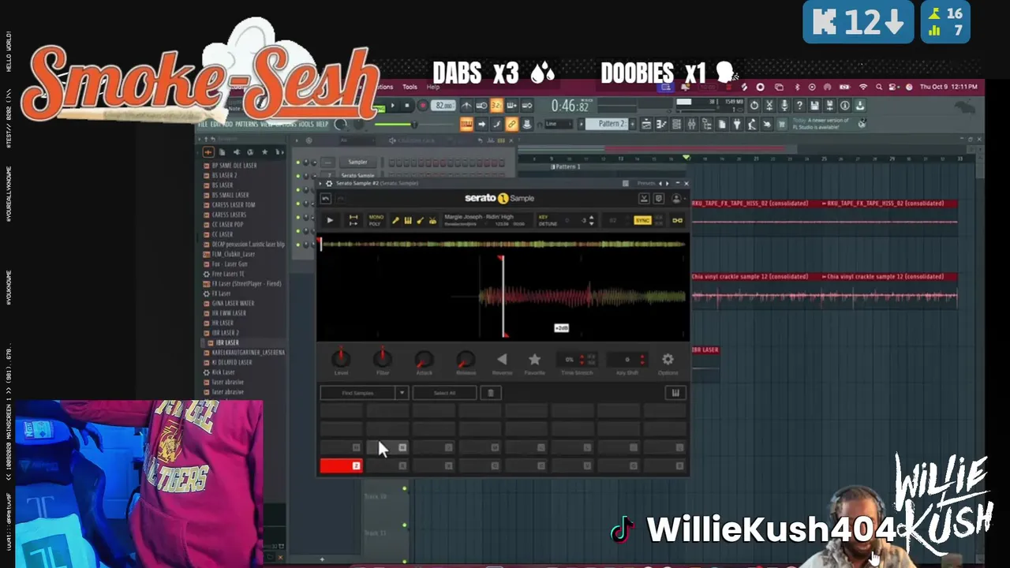This screenshot has height=568, width=1010.
Task: Click the Filter knob in Serato
Action: [383, 359]
